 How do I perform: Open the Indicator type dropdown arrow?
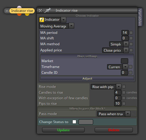click(x=63, y=20)
